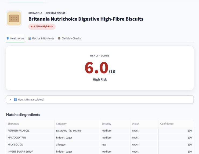The height and width of the screenshot is (154, 199).
Task: Click the Matched ingredients heading
Action: coord(23,115)
